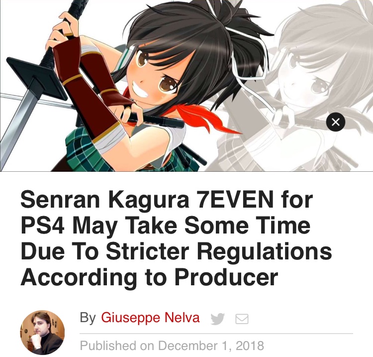This screenshot has width=373, height=357.
Task: Dismiss the overlay with the black X button
Action: tap(335, 121)
